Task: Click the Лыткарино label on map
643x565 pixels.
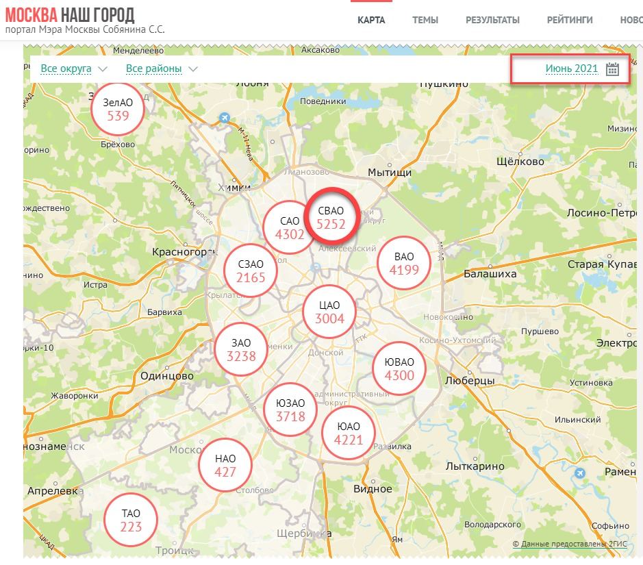Action: (475, 466)
